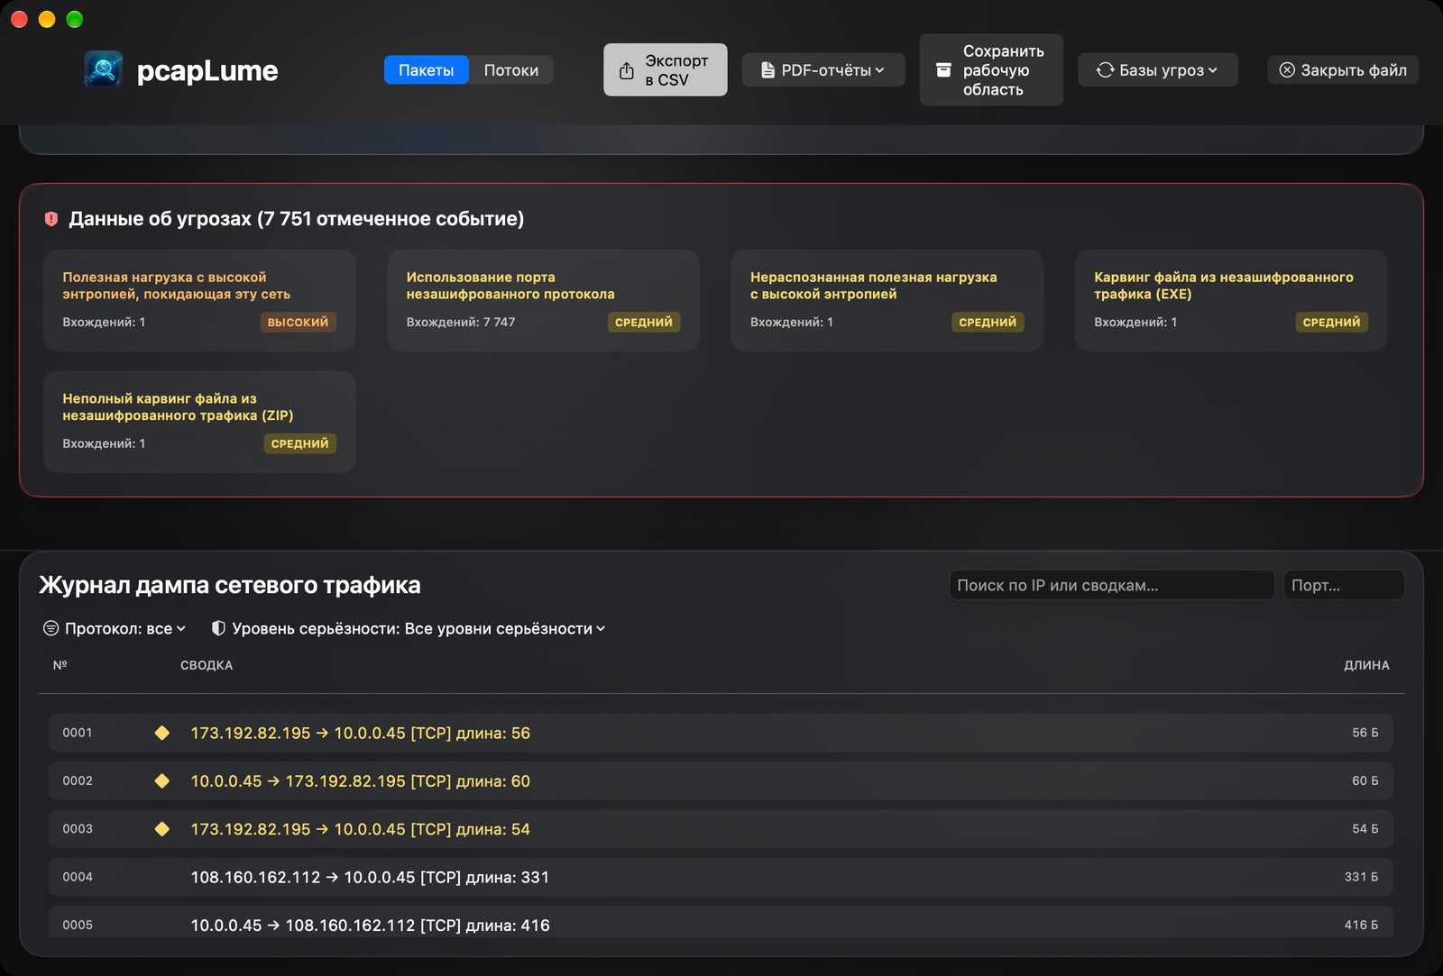Expand the Базы угроз dropdown
The height and width of the screenshot is (976, 1443).
coord(1158,70)
